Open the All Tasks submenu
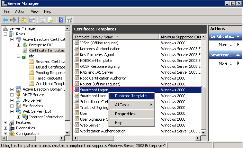This screenshot has width=243, height=148. (132, 105)
